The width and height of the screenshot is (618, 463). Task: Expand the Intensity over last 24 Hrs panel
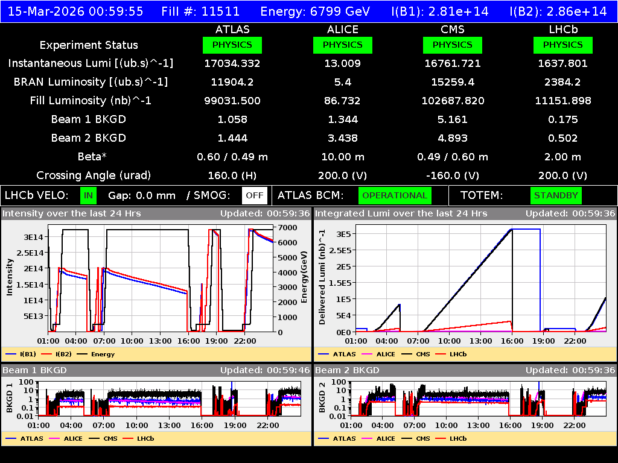[x=72, y=213]
